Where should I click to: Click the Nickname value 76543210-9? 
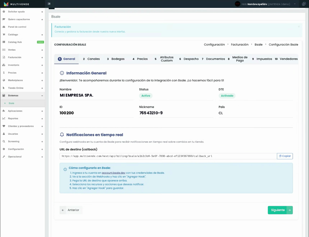151,113
